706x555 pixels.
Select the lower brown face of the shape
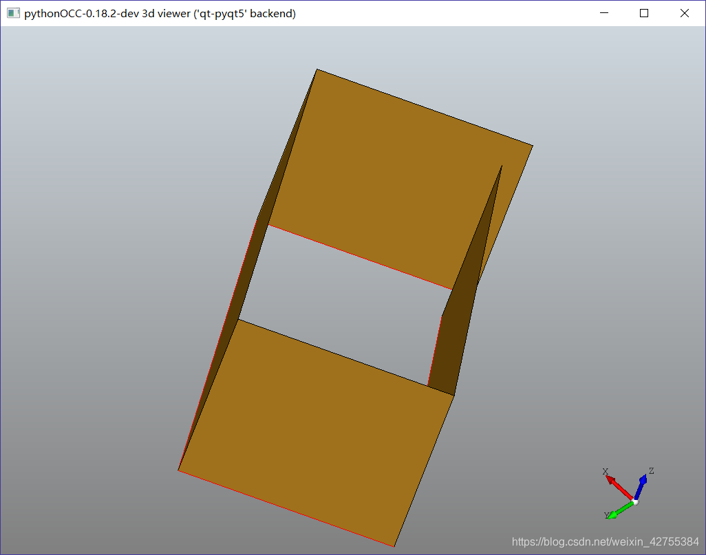[x=315, y=432]
